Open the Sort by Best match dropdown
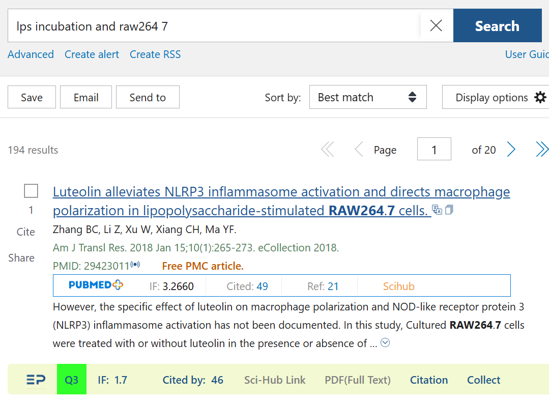 pyautogui.click(x=367, y=97)
